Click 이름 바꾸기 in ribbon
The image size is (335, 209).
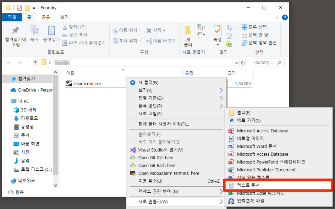point(161,41)
